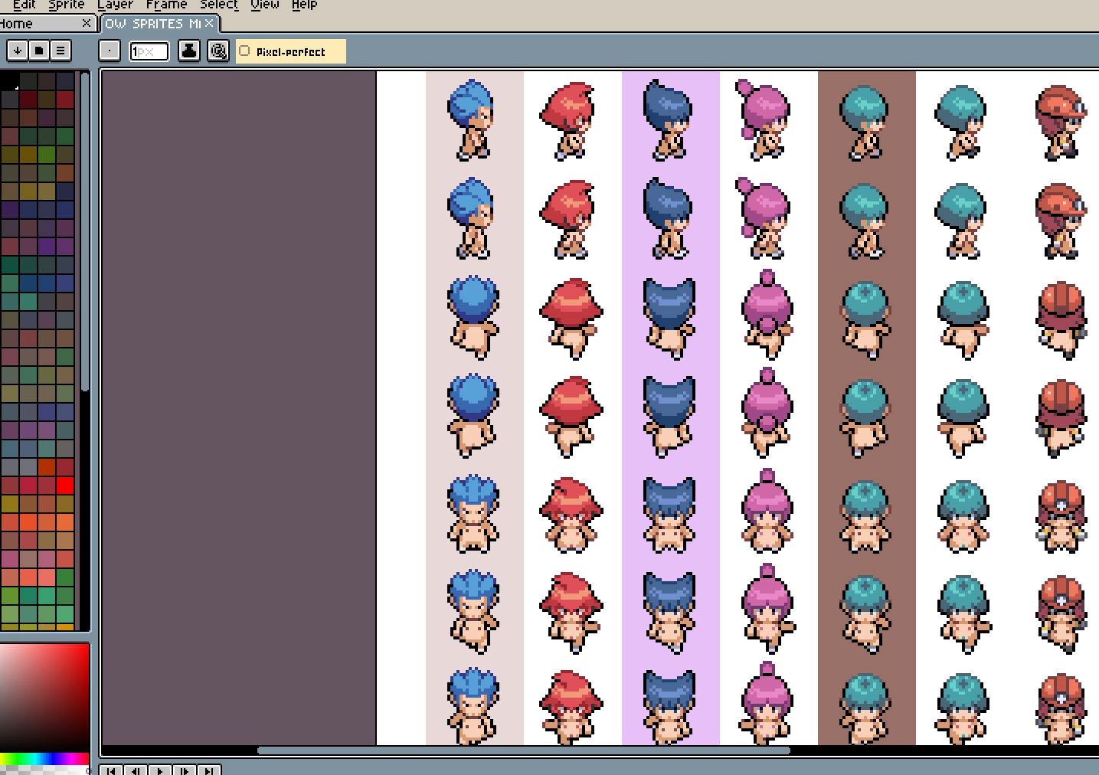The image size is (1099, 775).
Task: Enable the Pixel-perfect checkbox
Action: point(245,51)
